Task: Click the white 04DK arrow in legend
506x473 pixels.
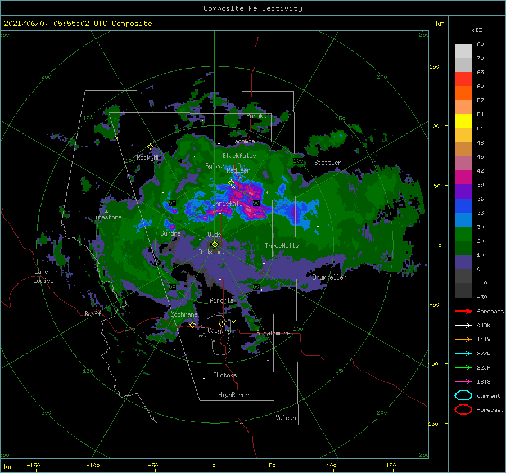Action: [463, 325]
